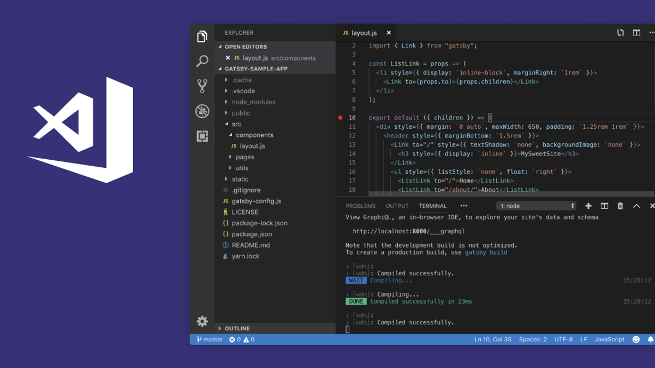Change encoding via UTF-8 status item
655x368 pixels.
tap(563, 339)
